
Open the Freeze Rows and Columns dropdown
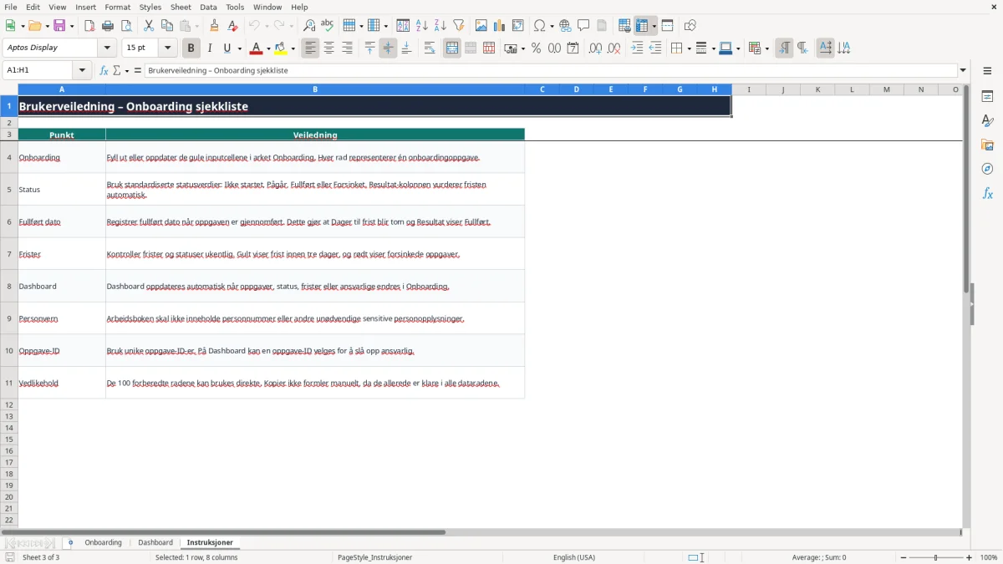[x=654, y=26]
